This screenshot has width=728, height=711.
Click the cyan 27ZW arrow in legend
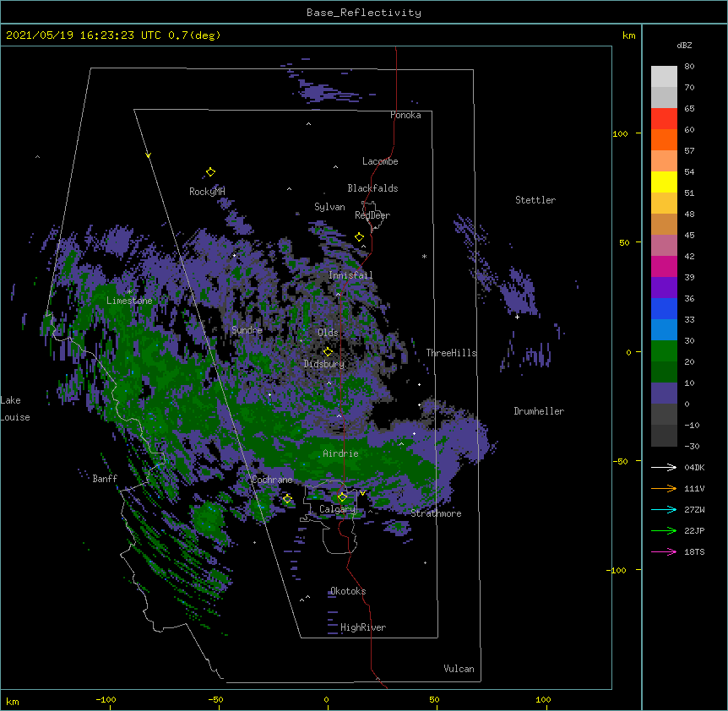point(664,509)
